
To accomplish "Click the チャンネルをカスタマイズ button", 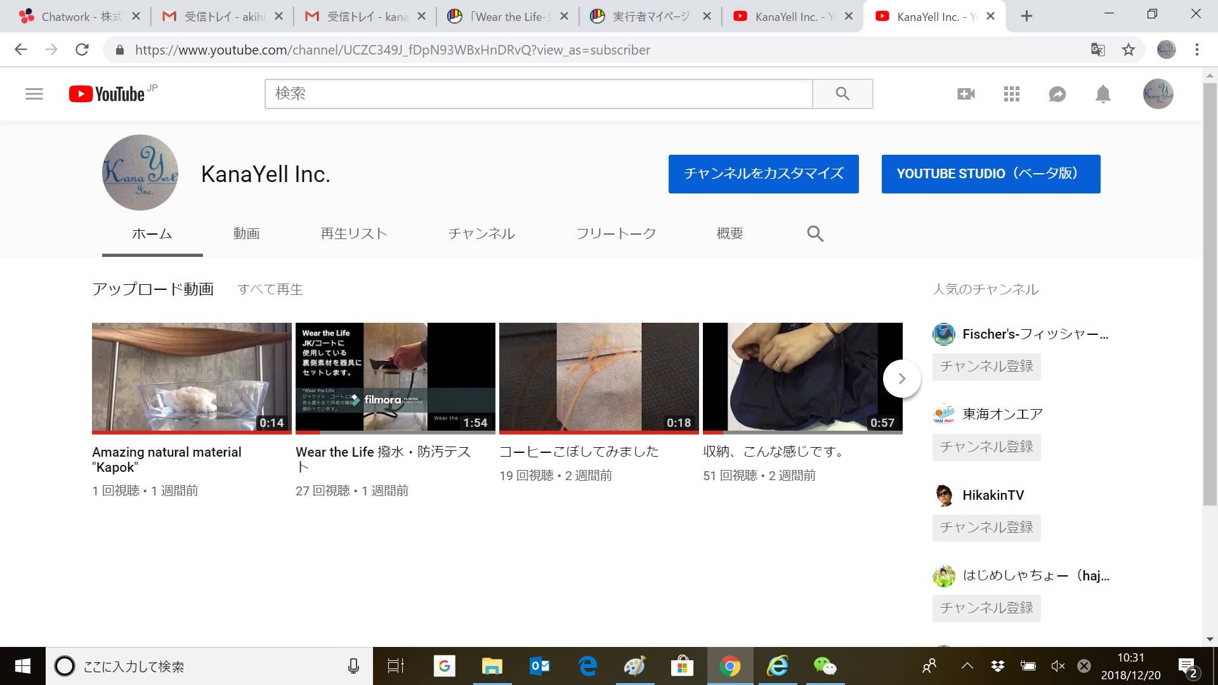I will (x=763, y=174).
